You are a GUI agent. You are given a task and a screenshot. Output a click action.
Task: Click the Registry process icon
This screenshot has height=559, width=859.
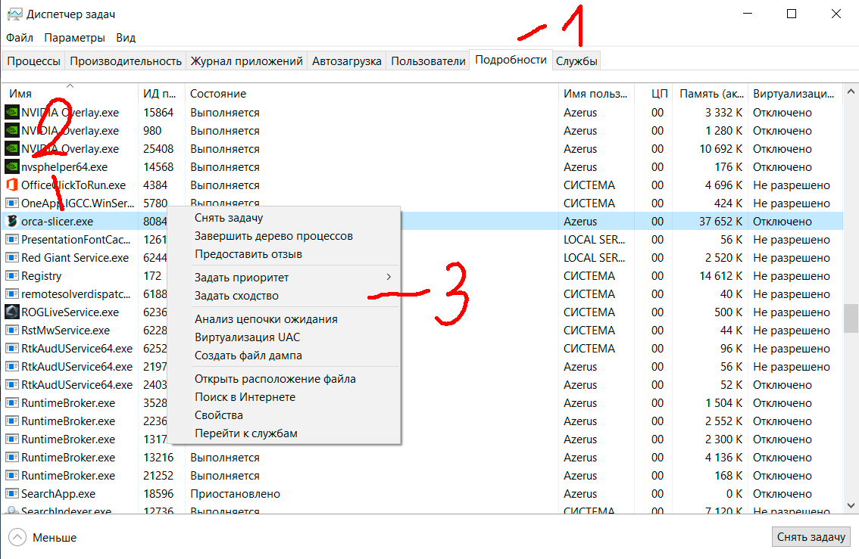pyautogui.click(x=11, y=275)
